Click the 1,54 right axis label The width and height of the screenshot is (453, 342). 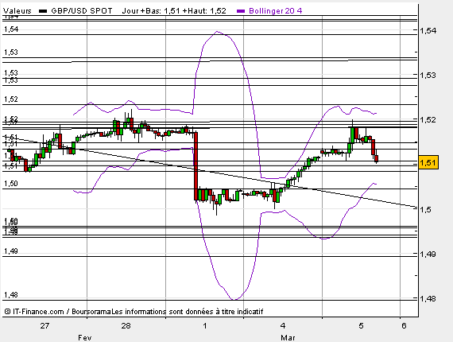428,30
